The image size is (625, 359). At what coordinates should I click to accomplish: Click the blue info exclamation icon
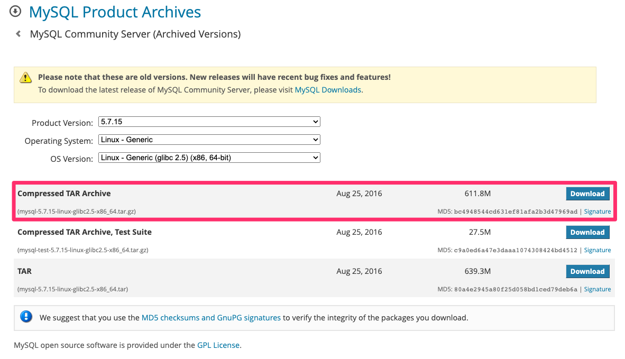(x=26, y=317)
